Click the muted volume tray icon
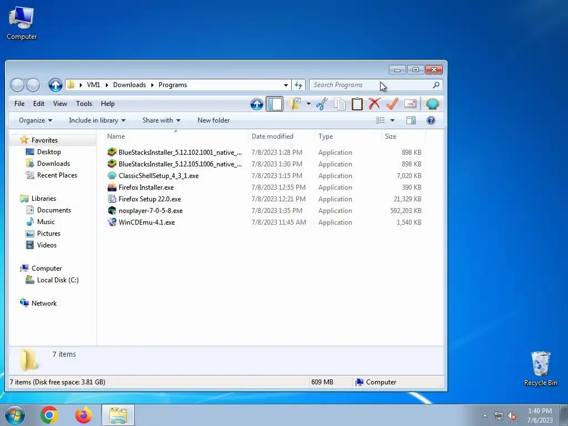Image resolution: width=568 pixels, height=426 pixels. (x=512, y=416)
